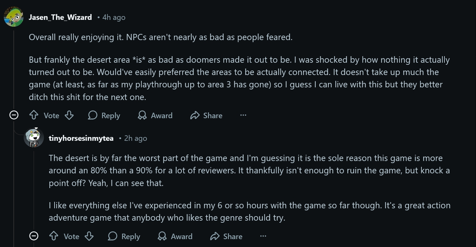Viewport: 476px width, 247px height.
Task: Upvote tinyhorsesinmytea's reply
Action: click(x=54, y=236)
